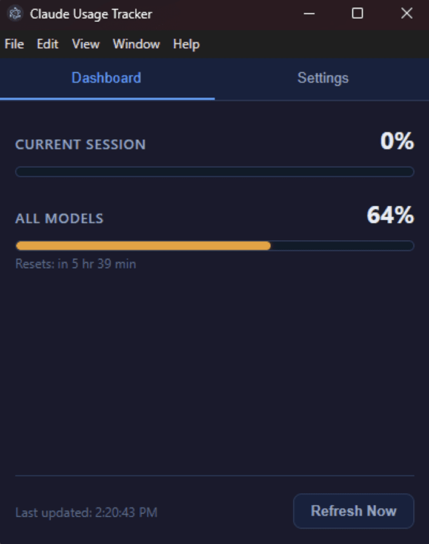429x544 pixels.
Task: Click the Current Session progress bar
Action: [215, 172]
